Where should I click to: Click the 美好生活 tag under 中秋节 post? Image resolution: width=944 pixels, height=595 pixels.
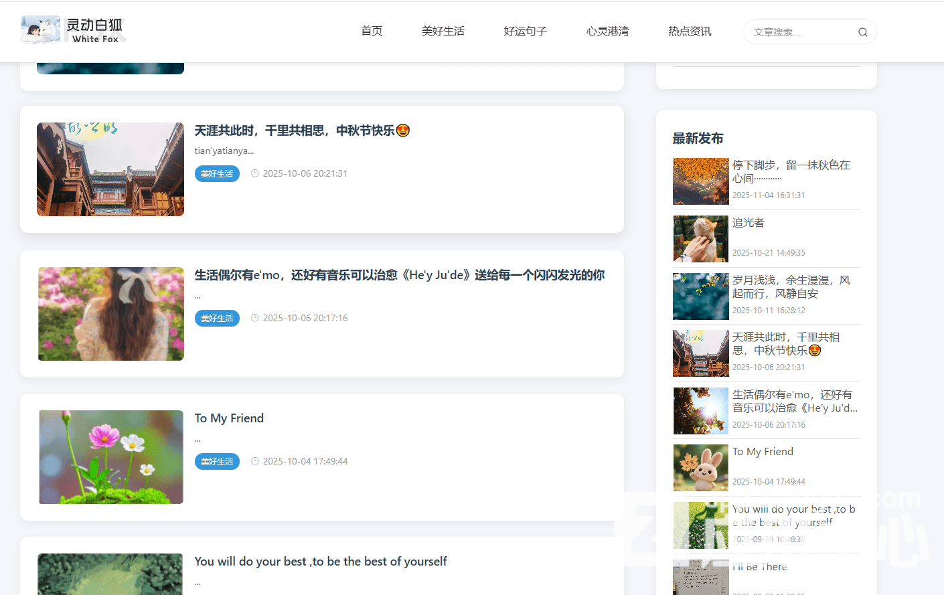pos(217,174)
